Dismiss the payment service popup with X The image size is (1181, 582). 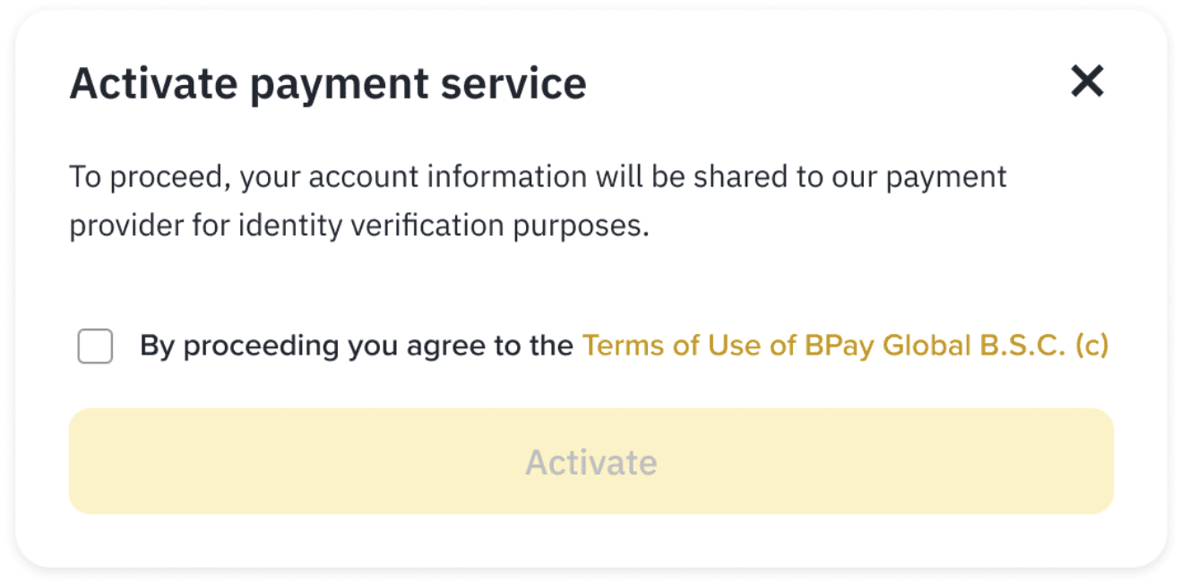[1087, 82]
